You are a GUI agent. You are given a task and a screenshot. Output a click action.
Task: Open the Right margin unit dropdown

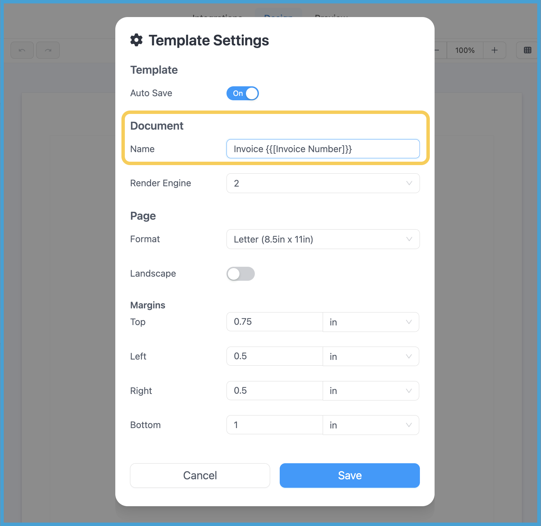click(x=371, y=391)
